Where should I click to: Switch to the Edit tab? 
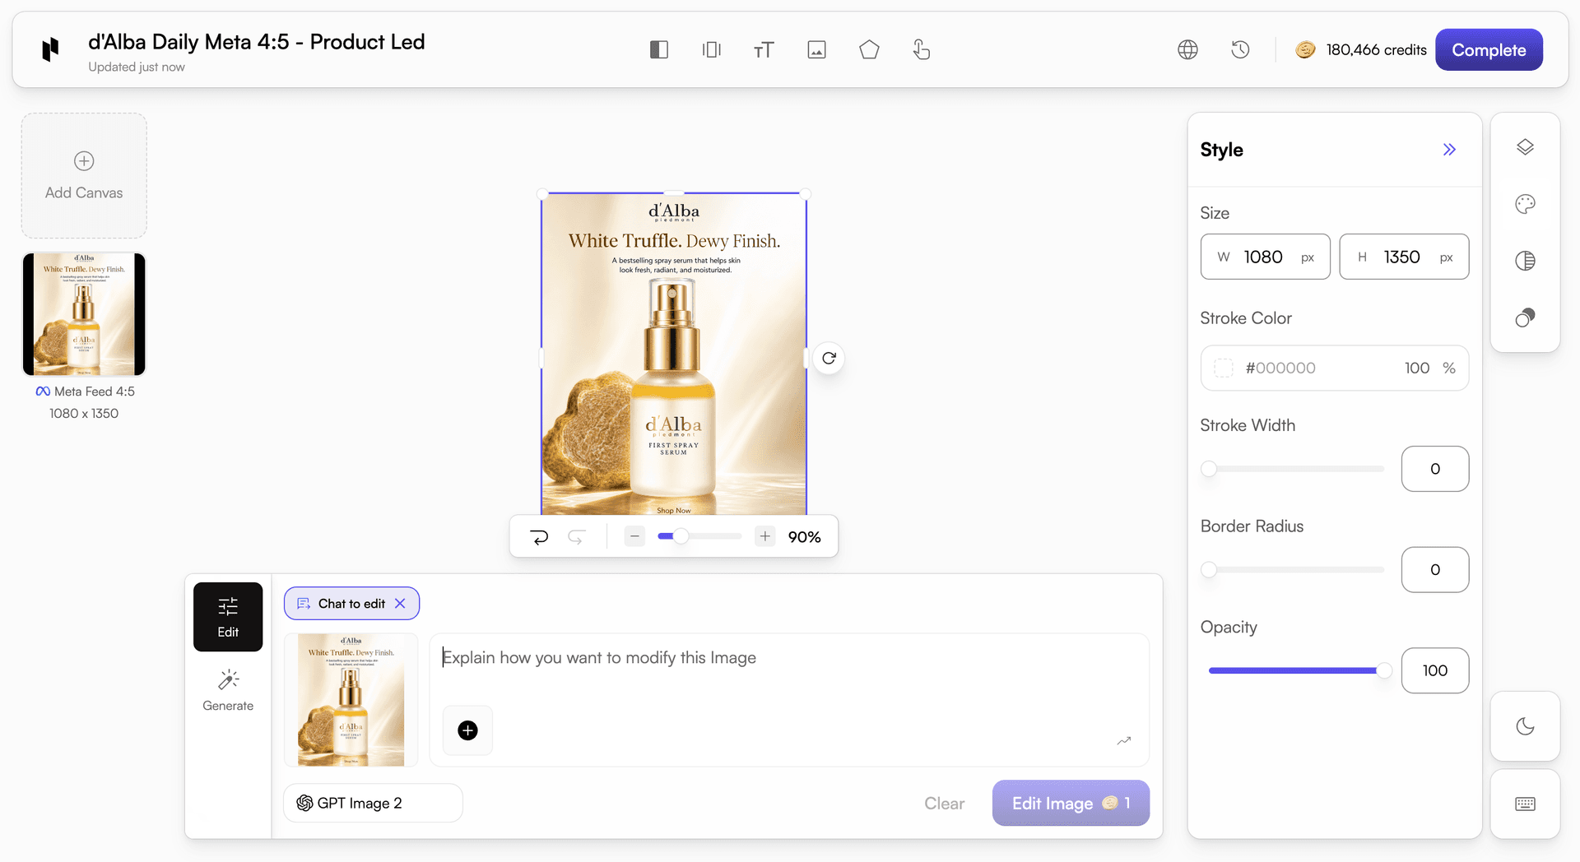(228, 617)
